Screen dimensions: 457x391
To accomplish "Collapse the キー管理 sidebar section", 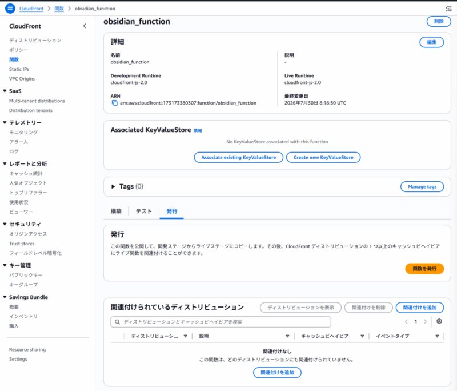I will [x=5, y=265].
